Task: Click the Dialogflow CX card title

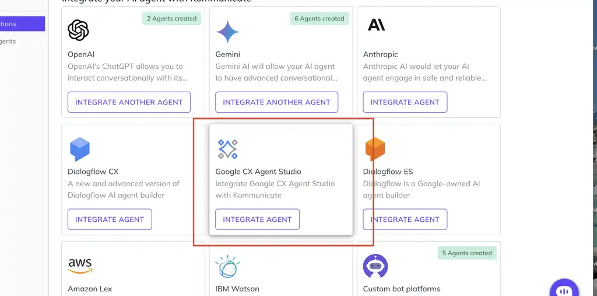Action: tap(93, 171)
